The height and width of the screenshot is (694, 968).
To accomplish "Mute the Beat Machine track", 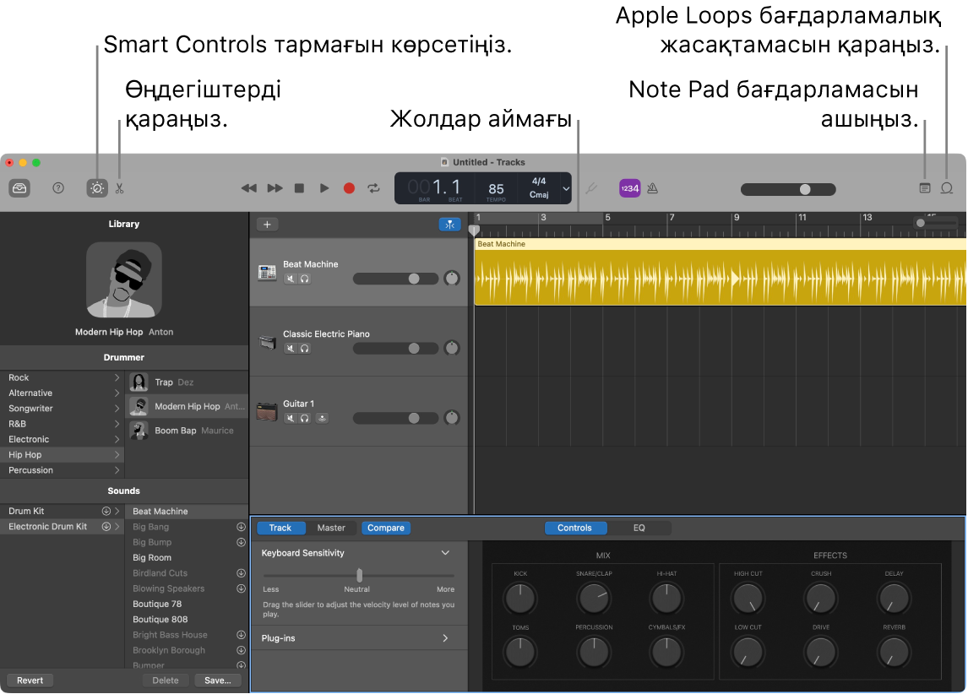I will pyautogui.click(x=291, y=279).
